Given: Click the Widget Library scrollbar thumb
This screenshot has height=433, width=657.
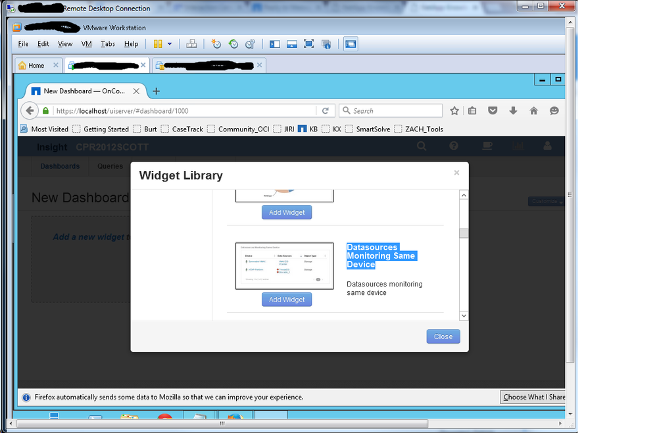Looking at the screenshot, I should coord(464,233).
